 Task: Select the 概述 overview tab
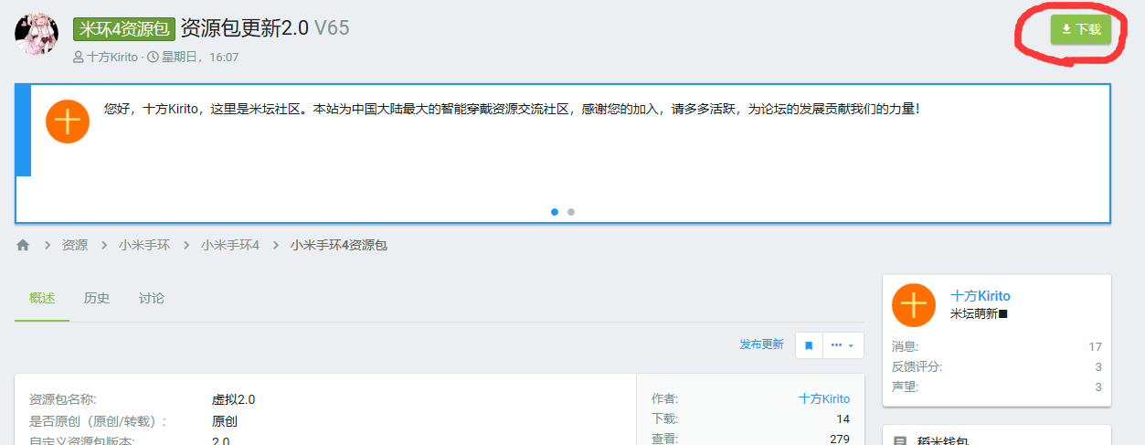coord(42,299)
